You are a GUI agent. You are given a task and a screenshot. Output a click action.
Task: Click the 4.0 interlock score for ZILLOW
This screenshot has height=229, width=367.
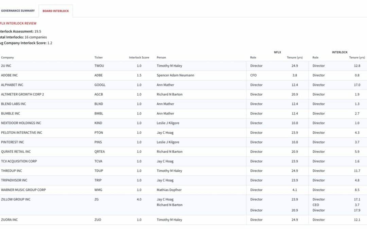(x=139, y=199)
